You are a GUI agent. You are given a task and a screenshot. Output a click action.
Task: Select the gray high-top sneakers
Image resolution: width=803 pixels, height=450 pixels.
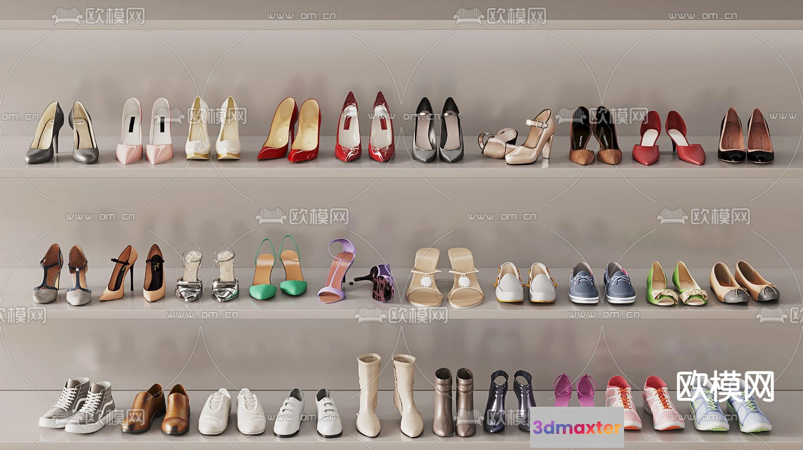[78, 406]
